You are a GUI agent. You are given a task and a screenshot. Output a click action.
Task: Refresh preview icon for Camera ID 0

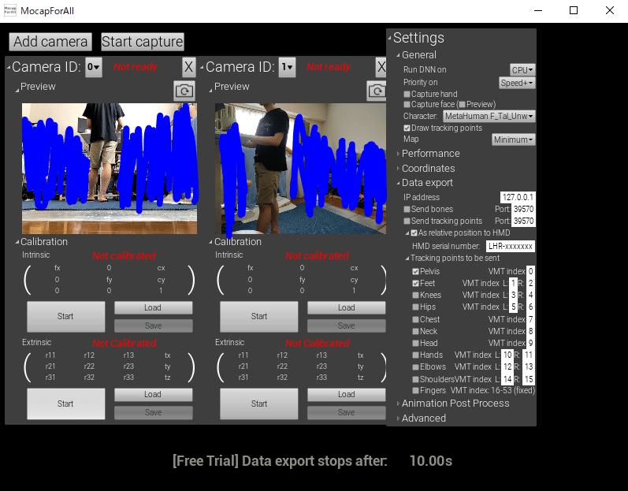pyautogui.click(x=184, y=91)
